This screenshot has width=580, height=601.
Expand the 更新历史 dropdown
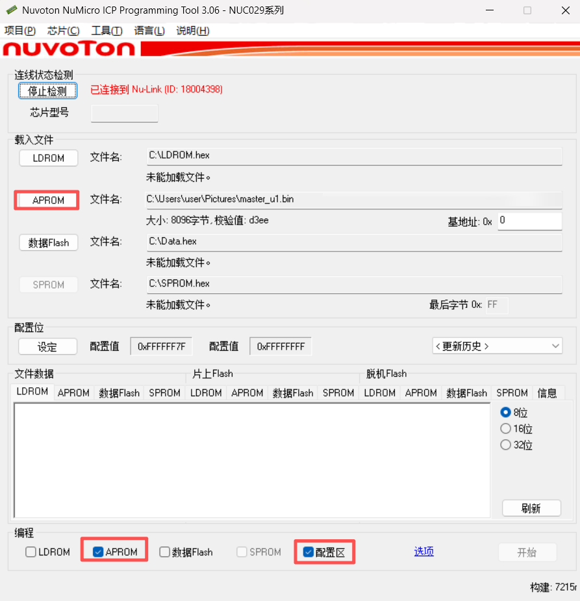(x=497, y=346)
